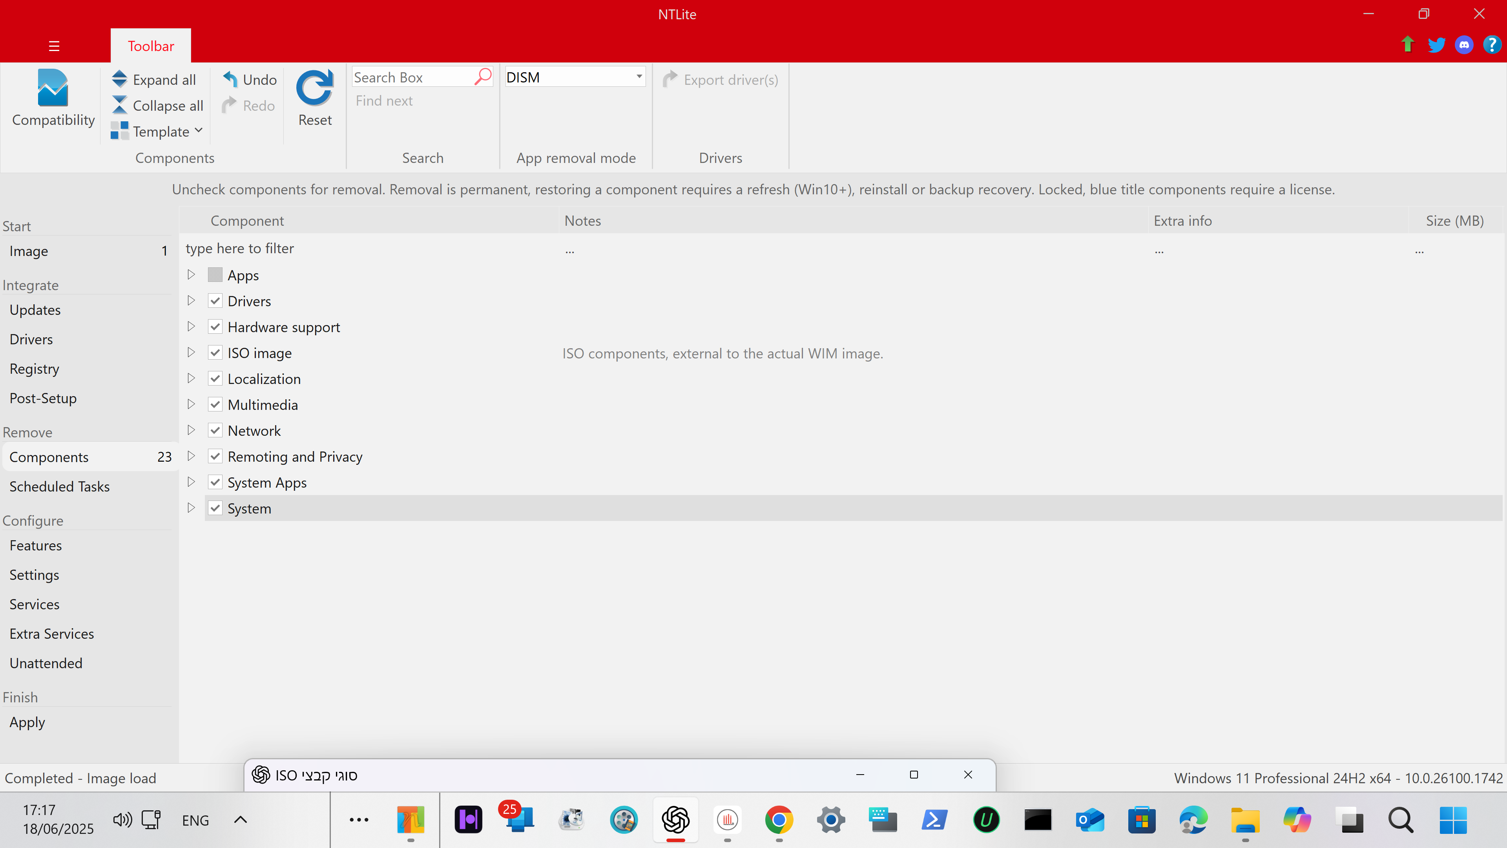Screen dimensions: 1507x848
Task: Open PowerShell from the taskbar
Action: tap(934, 820)
